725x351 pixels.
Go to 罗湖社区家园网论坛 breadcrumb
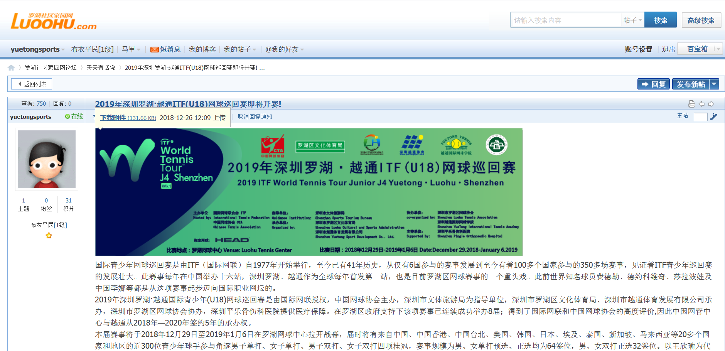[x=51, y=67]
